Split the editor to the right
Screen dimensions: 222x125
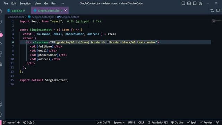tap(218, 10)
